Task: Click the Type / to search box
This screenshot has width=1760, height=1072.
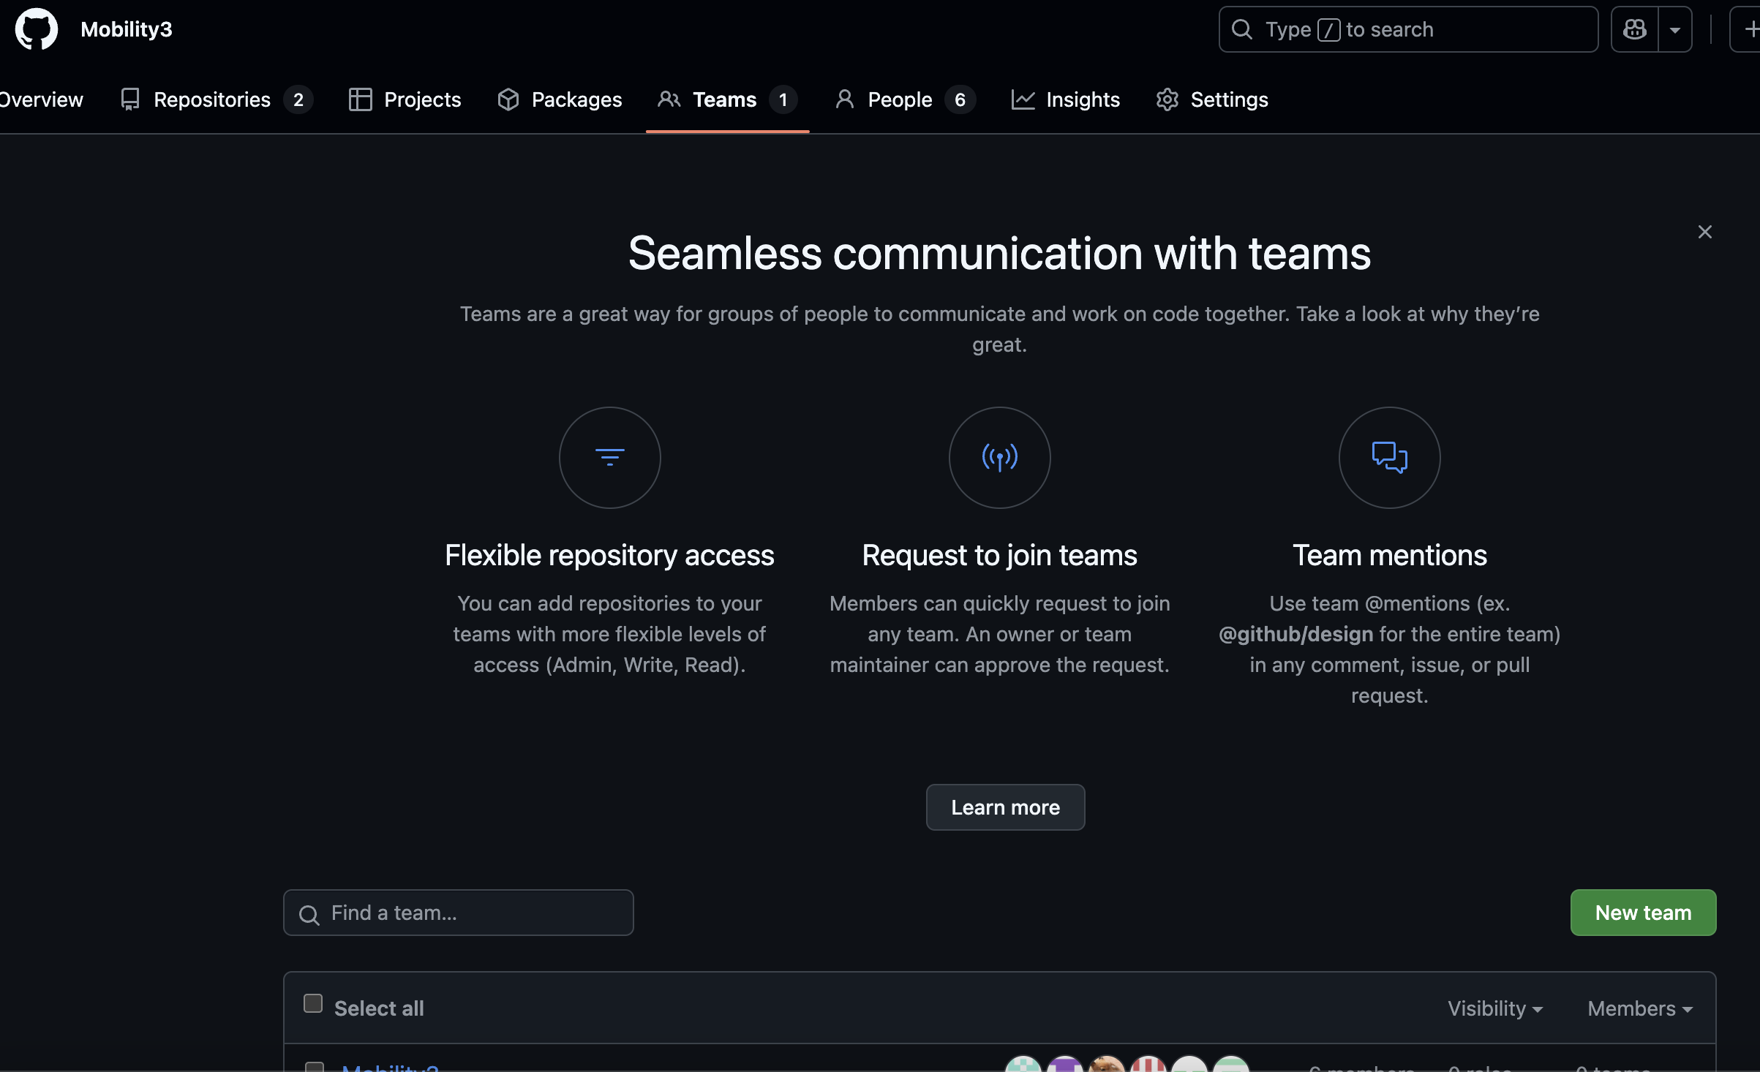Action: point(1408,29)
